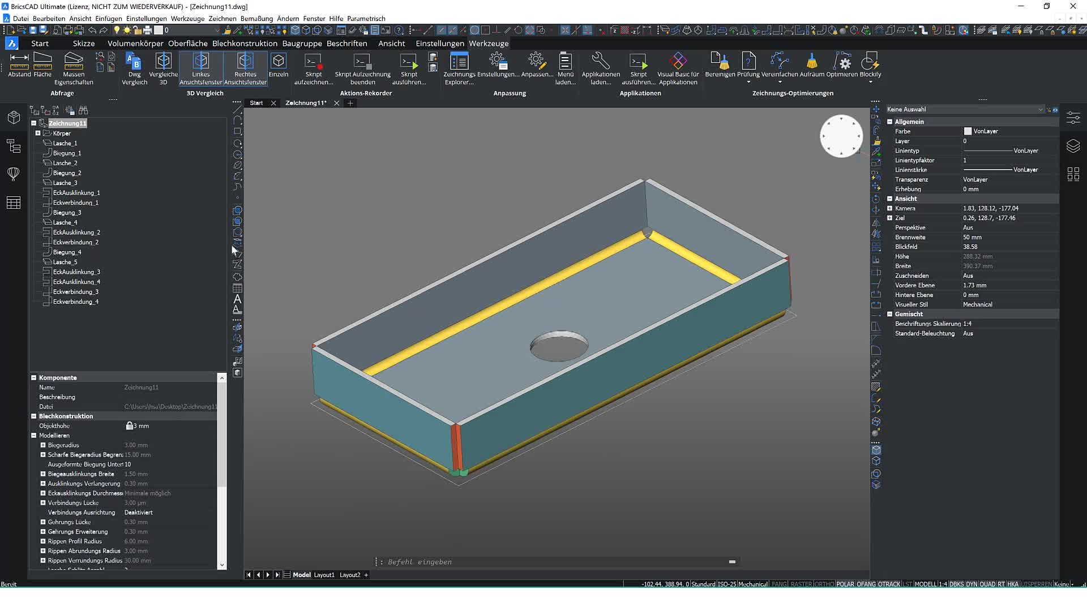Click the Farbe VonLayer color swatch
Screen dimensions: 1087x611
pyautogui.click(x=968, y=131)
